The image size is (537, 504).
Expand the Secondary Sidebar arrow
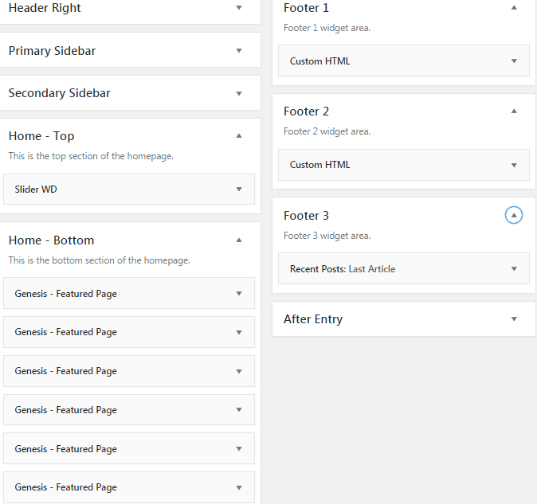pyautogui.click(x=239, y=93)
